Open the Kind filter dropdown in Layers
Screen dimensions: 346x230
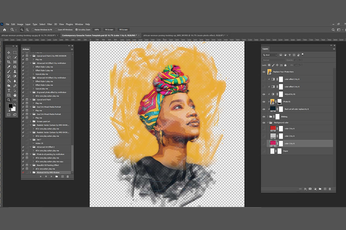[270, 55]
